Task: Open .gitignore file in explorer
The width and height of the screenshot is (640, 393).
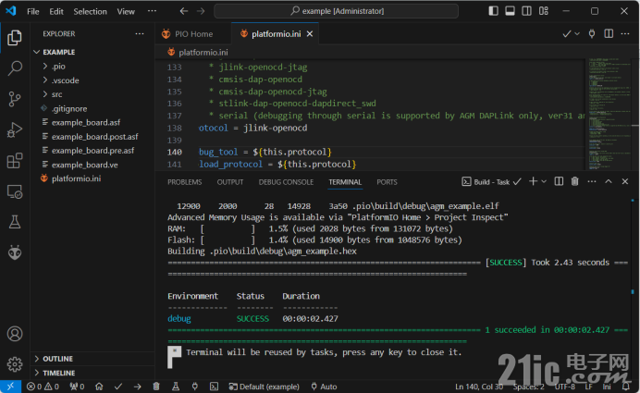Action: coord(69,108)
